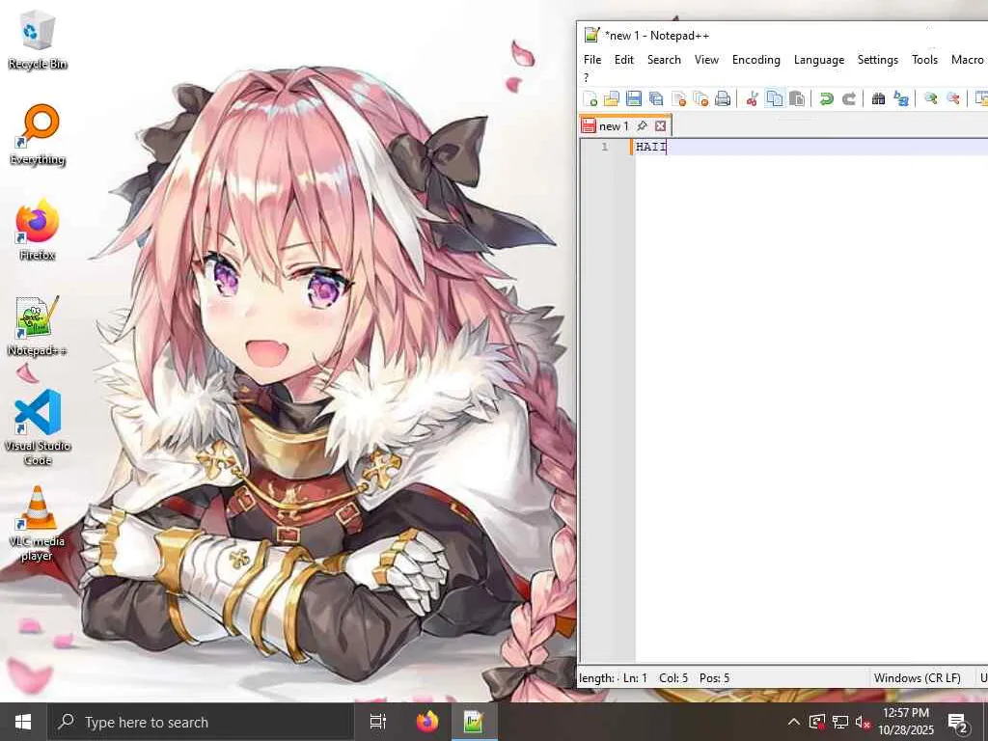Cut selection with the scissors icon

click(x=752, y=98)
